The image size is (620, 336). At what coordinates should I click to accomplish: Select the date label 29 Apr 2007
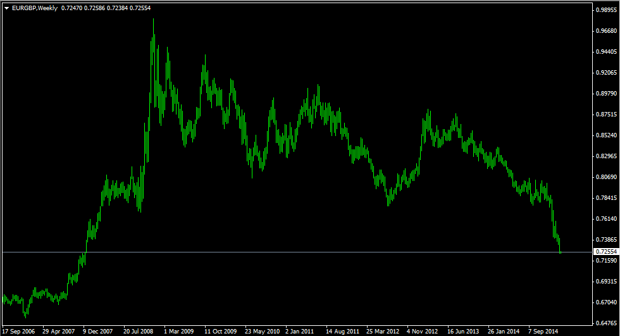click(58, 332)
